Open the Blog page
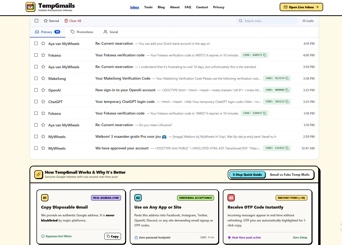Viewport: 342px width, 245px height. (x=161, y=7)
